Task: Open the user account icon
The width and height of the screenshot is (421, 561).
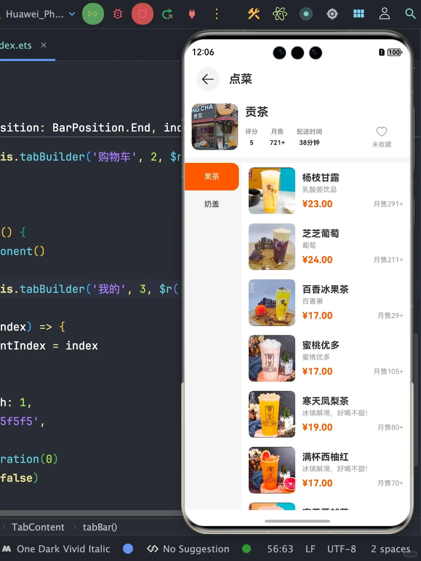Action: tap(385, 14)
